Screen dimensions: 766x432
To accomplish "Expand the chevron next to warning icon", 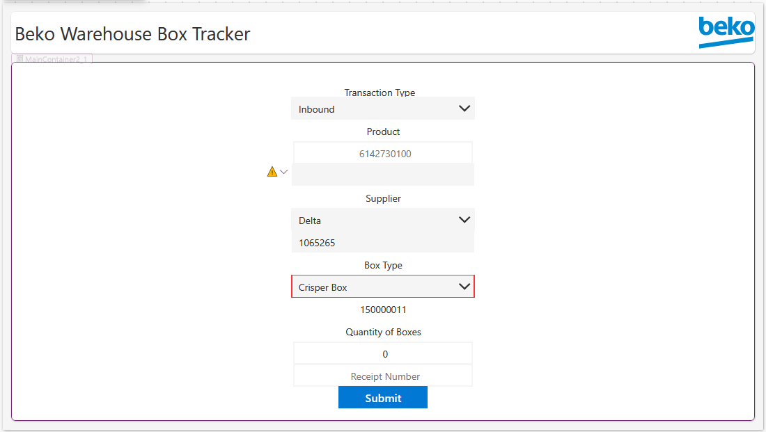I will pyautogui.click(x=284, y=171).
